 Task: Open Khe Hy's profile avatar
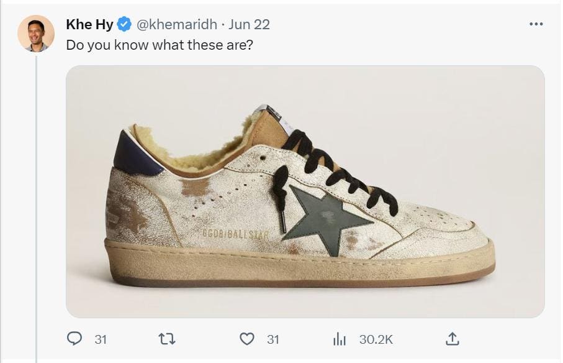point(36,33)
